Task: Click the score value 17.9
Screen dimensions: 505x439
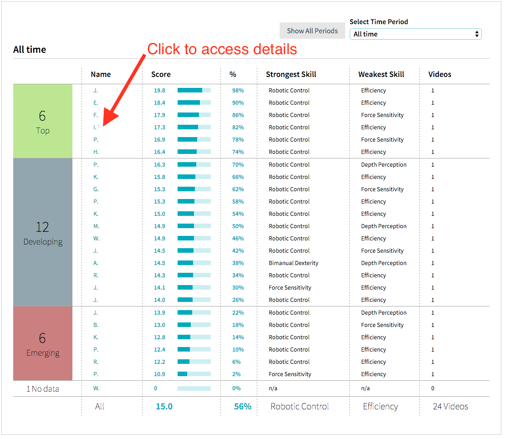Action: [x=159, y=115]
